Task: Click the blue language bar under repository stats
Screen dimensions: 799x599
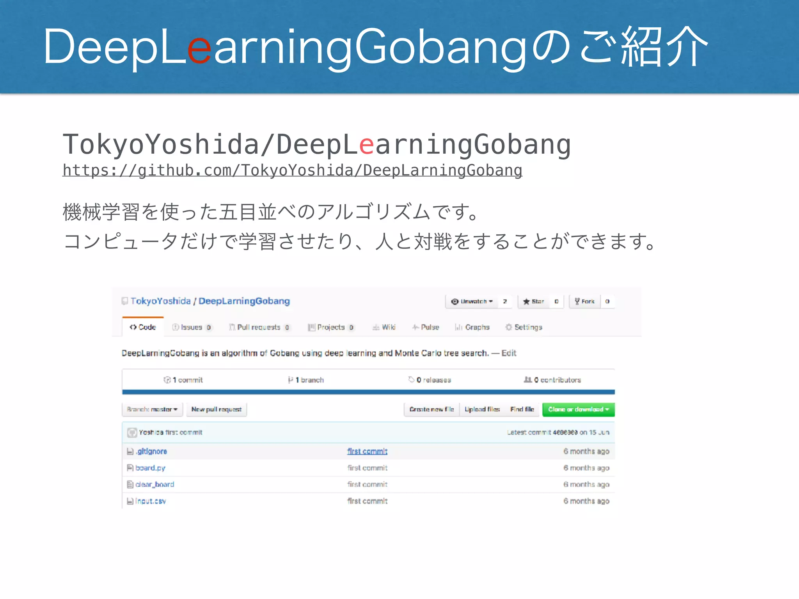Action: pyautogui.click(x=368, y=392)
